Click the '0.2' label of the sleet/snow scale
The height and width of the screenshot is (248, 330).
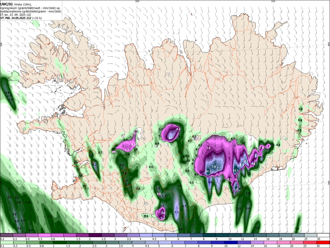point(2,239)
